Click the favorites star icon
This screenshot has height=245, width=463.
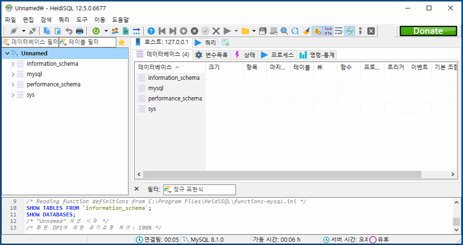(x=121, y=42)
